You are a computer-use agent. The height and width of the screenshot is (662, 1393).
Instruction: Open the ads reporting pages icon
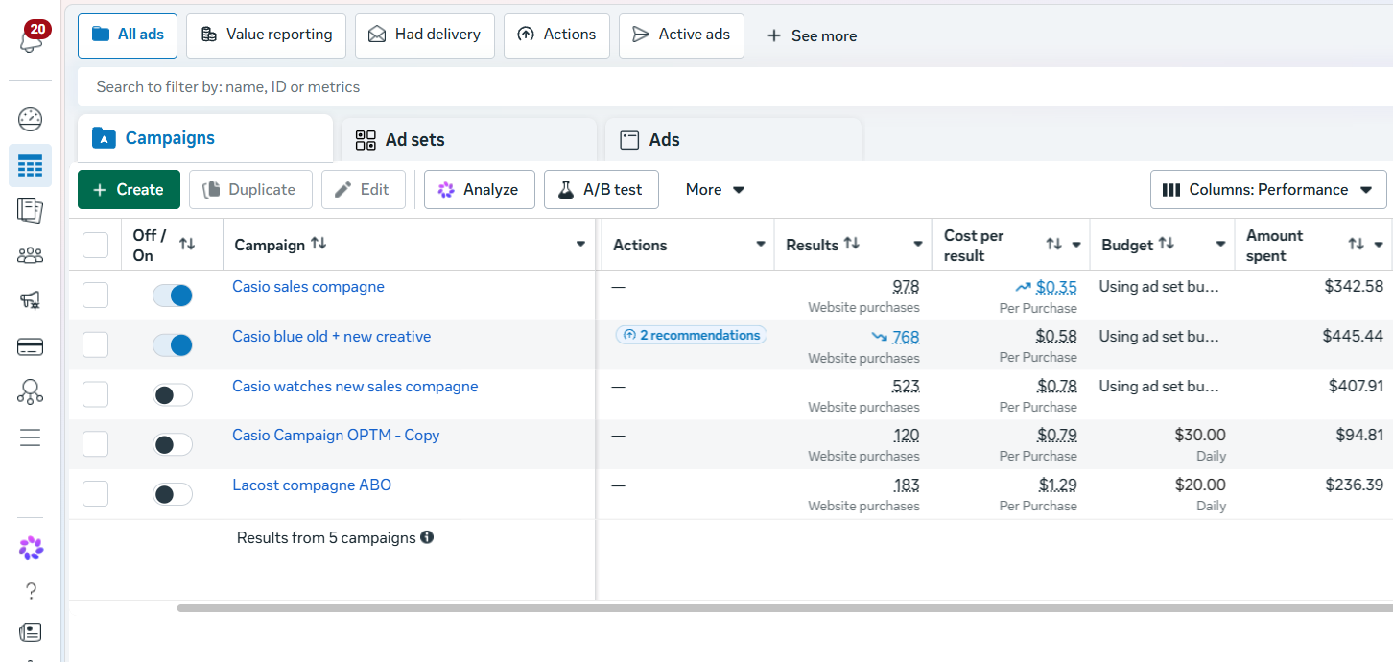(31, 210)
